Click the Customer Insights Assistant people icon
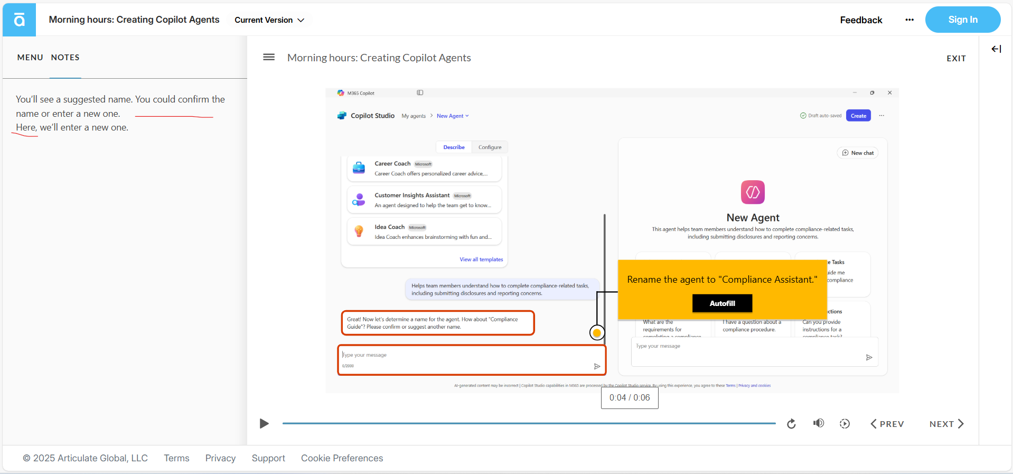1013x474 pixels. (359, 200)
